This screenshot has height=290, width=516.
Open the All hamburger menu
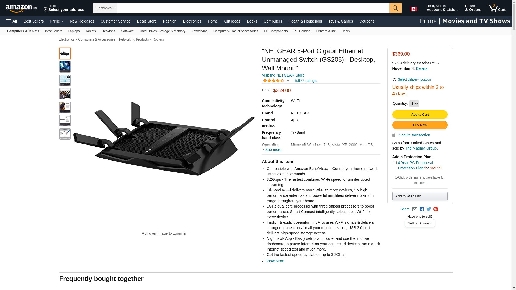coord(12,21)
